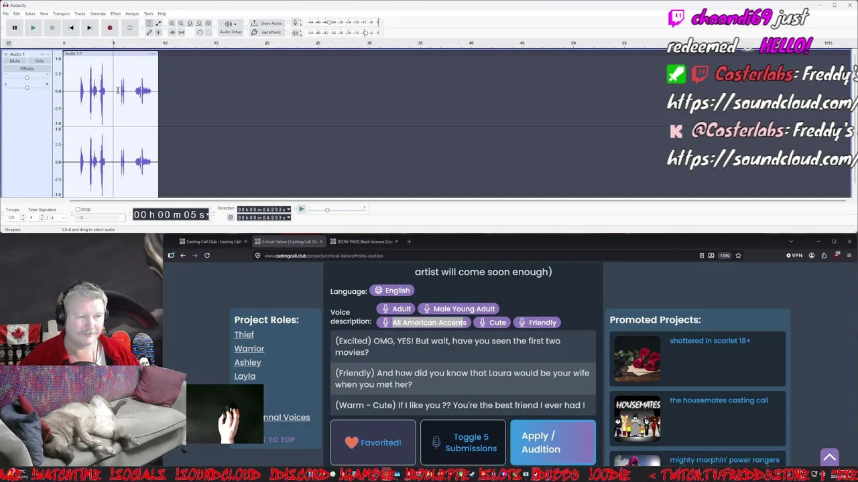
Task: Open the Audio 1.1 clip options menu
Action: [153, 54]
